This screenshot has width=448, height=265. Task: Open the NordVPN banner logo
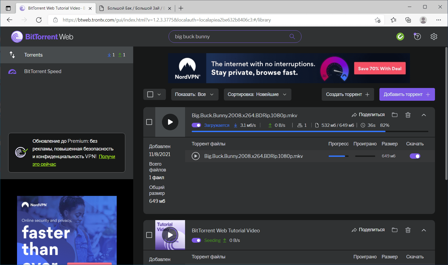click(x=187, y=68)
